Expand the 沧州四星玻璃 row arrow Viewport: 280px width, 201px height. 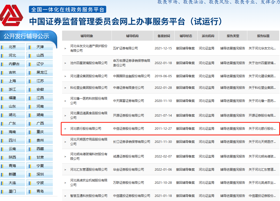(65, 63)
